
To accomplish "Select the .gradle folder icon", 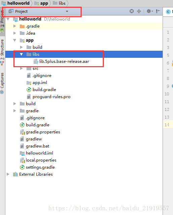I will (x=22, y=26).
